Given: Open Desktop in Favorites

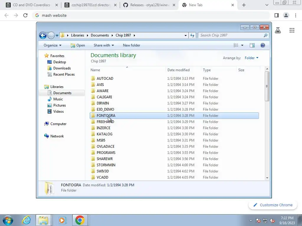Looking at the screenshot, I should pyautogui.click(x=60, y=62).
